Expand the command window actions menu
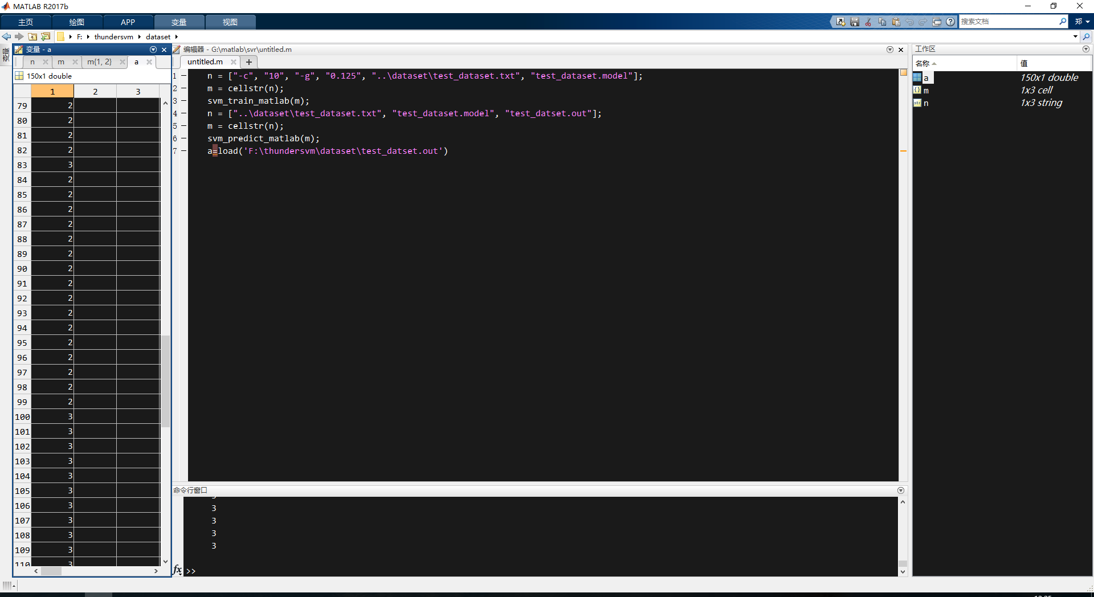 (x=901, y=490)
